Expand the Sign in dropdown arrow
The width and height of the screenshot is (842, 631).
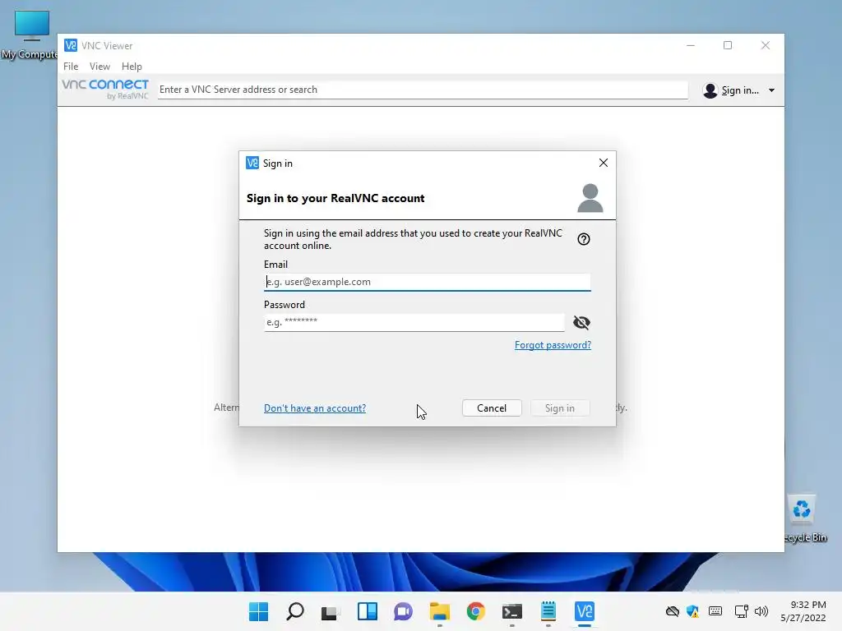771,90
